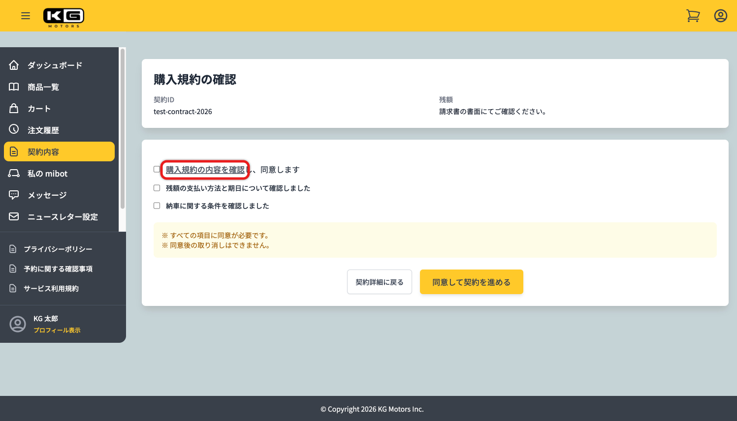Open the shopping cart icon in the header
The height and width of the screenshot is (421, 737).
(x=693, y=15)
